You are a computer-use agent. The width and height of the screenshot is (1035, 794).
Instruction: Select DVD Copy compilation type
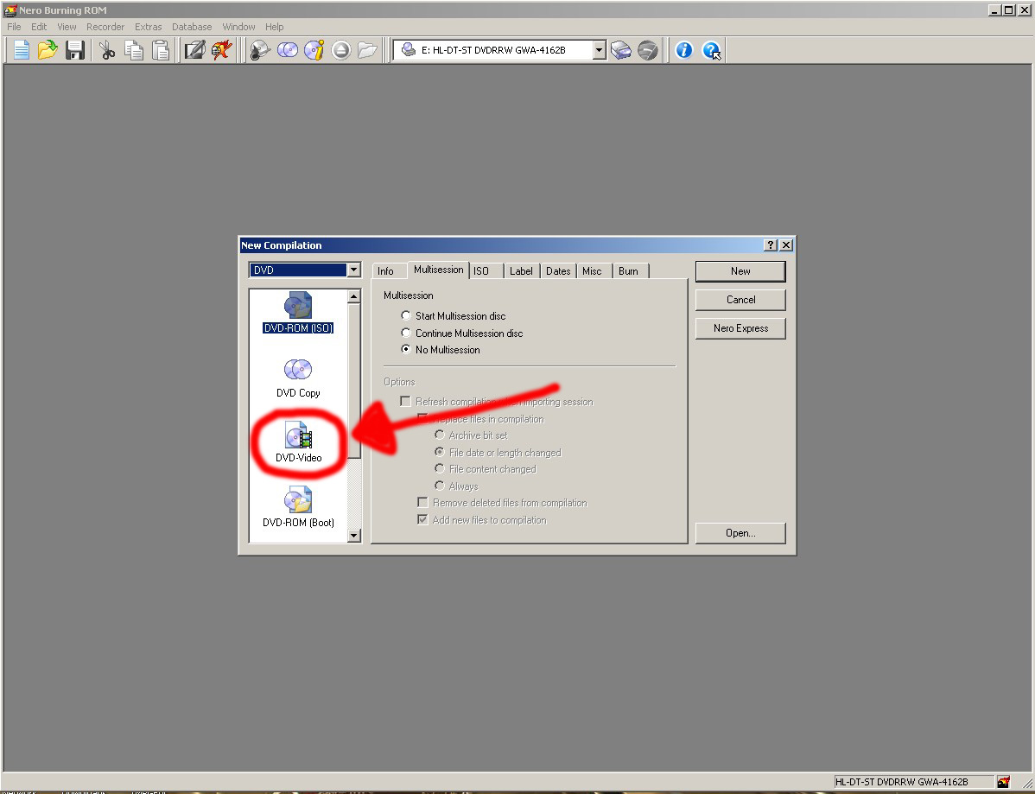click(x=298, y=378)
